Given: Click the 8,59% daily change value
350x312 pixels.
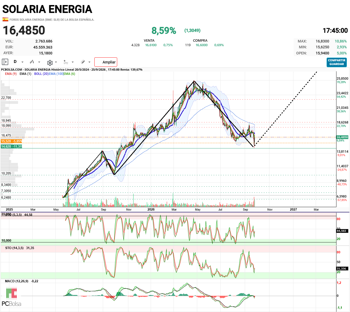Looking at the screenshot, I should pyautogui.click(x=164, y=31).
